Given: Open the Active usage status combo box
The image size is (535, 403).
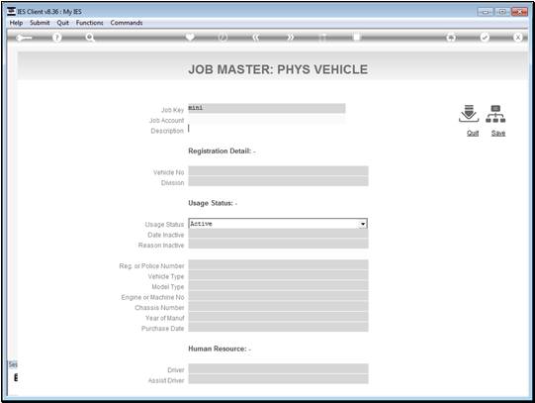Looking at the screenshot, I should (x=278, y=224).
